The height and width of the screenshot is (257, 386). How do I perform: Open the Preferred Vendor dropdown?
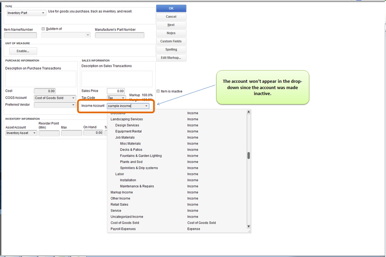pos(55,105)
